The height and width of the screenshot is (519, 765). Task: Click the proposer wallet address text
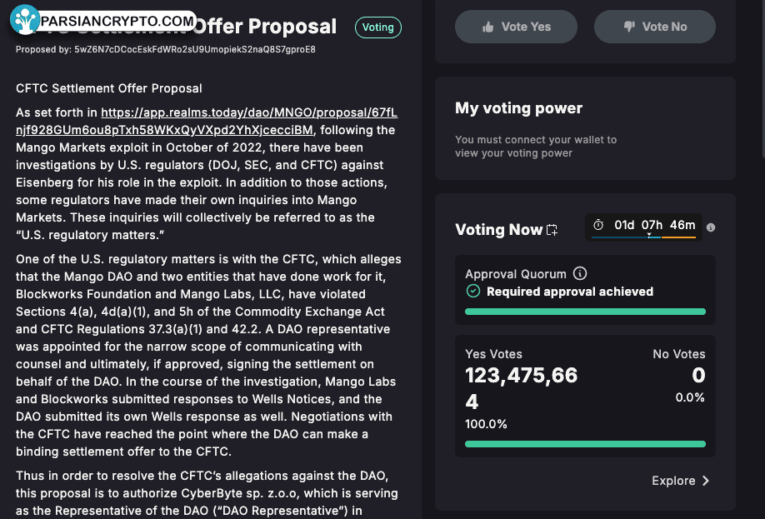click(x=194, y=49)
